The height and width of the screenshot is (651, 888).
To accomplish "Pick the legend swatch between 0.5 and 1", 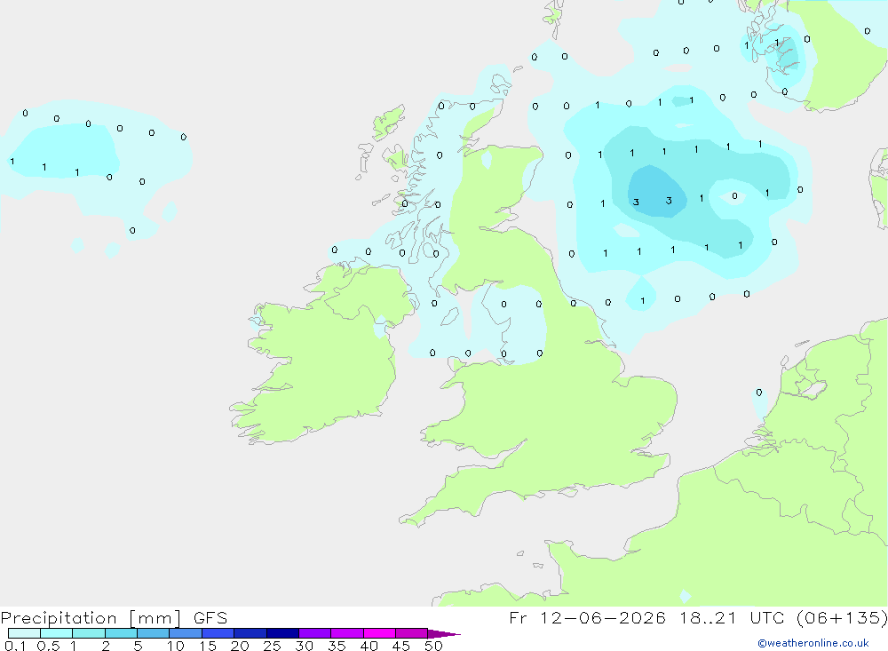I will pyautogui.click(x=56, y=633).
